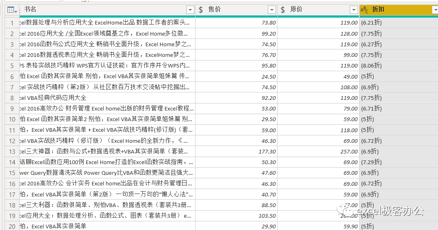Click the 原价 cell showing 108.00

(318, 88)
